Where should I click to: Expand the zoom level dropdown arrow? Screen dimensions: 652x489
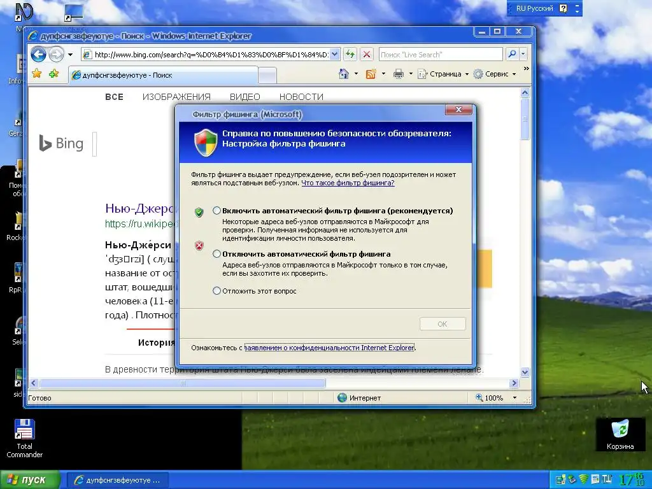514,398
